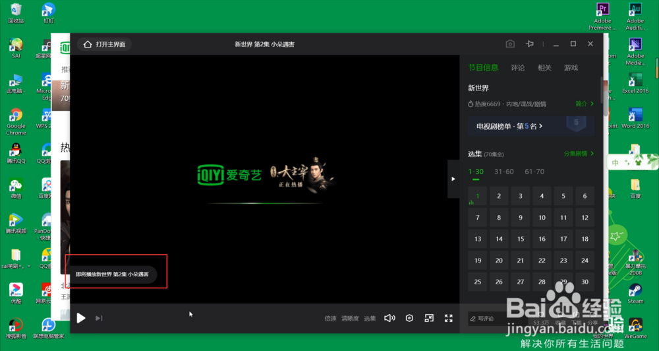This screenshot has height=351, width=659.
Task: Switch to the 节目信息 tab
Action: click(x=483, y=67)
